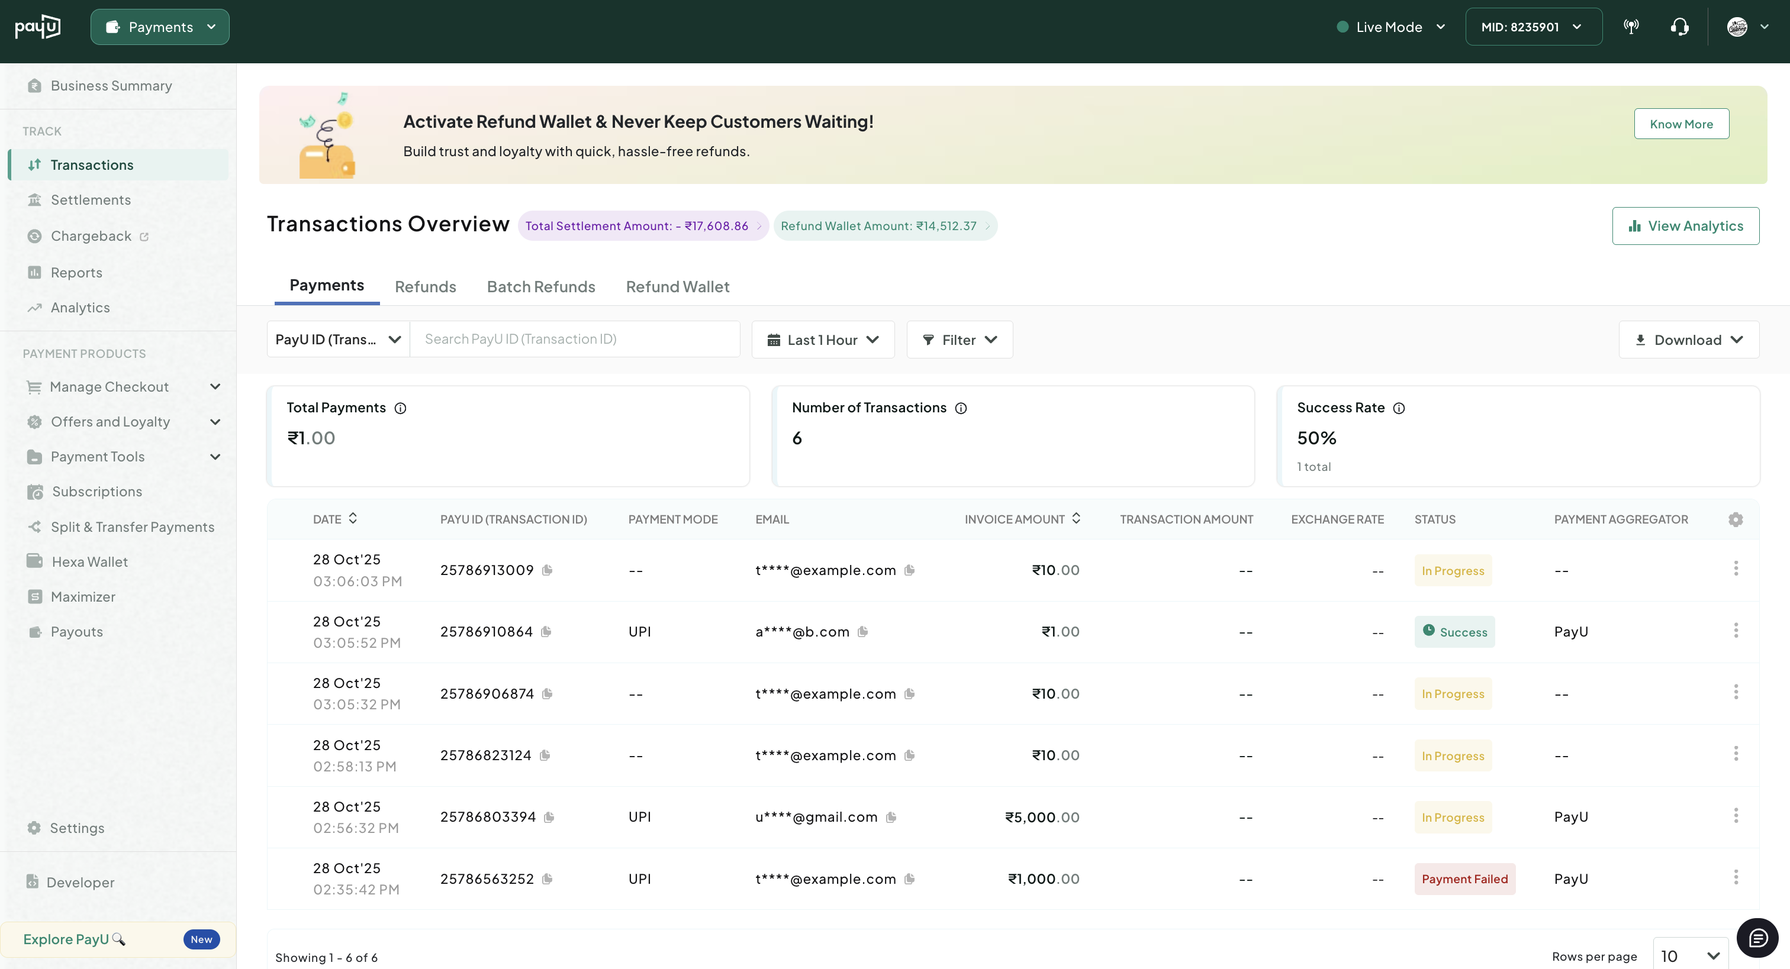1790x969 pixels.
Task: Click Know More on refund wallet banner
Action: (x=1681, y=124)
